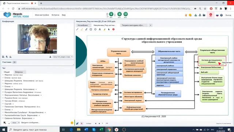
Task: Click the browser address bar
Action: click(x=106, y=9)
